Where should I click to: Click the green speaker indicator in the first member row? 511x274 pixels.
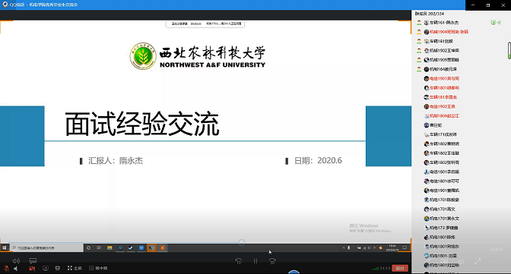(x=499, y=23)
